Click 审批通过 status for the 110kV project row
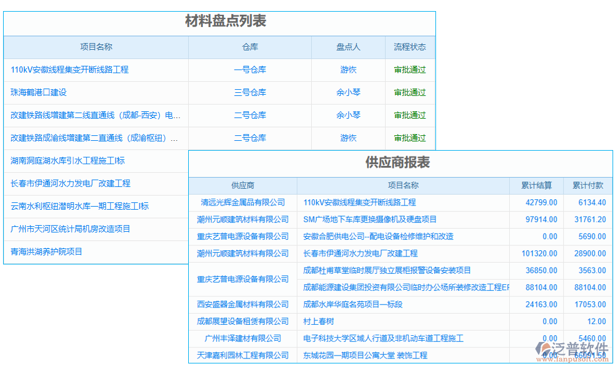This screenshot has width=615, height=369. [410, 69]
